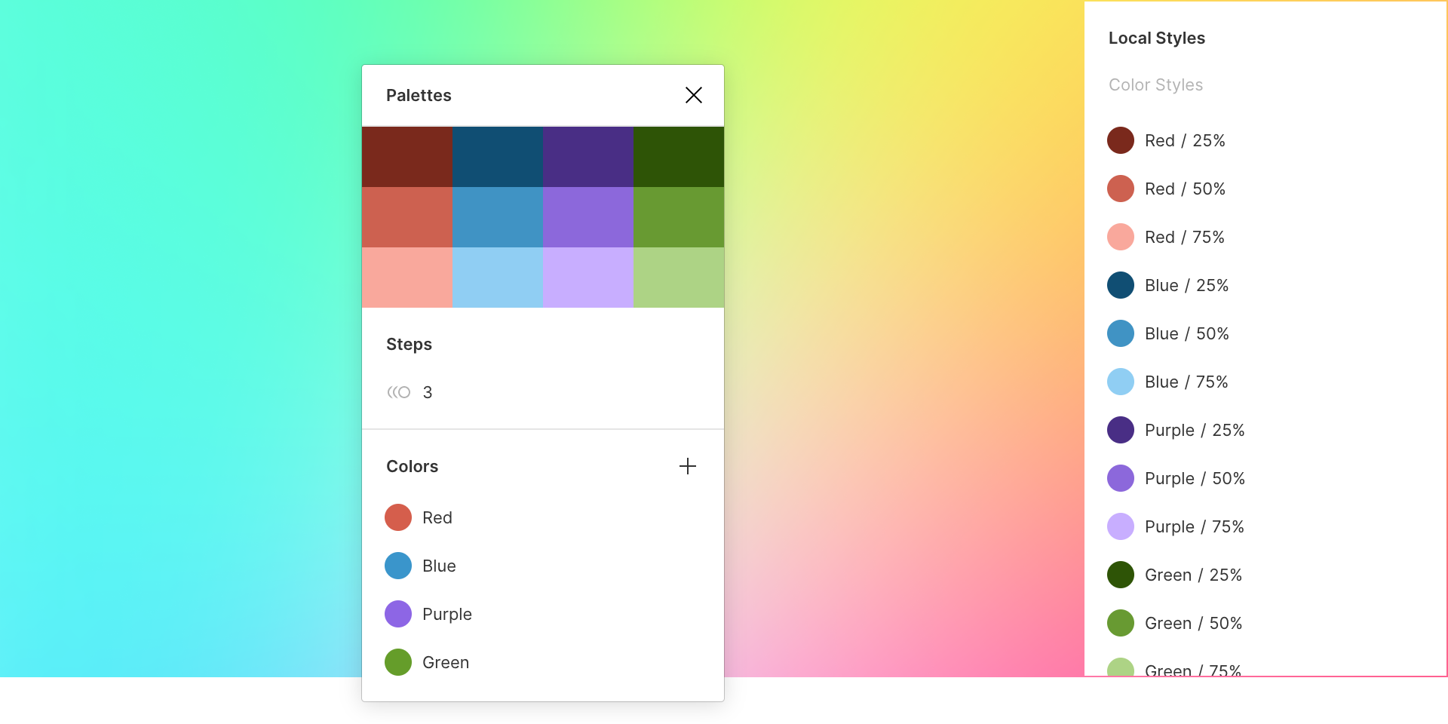Select the Green color entry in Colors

(x=446, y=662)
